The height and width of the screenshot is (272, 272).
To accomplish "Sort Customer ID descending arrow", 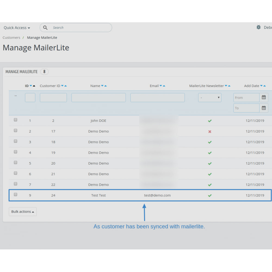I will pos(63,86).
